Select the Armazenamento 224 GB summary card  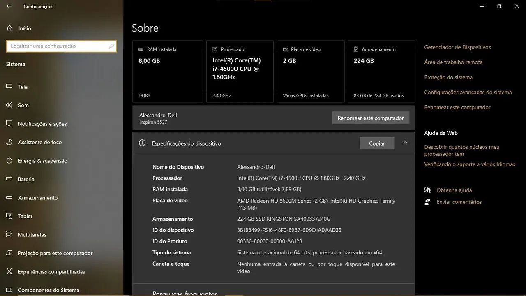[x=381, y=72]
